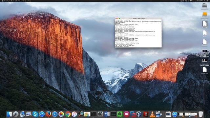This screenshot has height=118, width=210.
Task: Restore the minimized VLC window in Dock
Action: coord(181,114)
